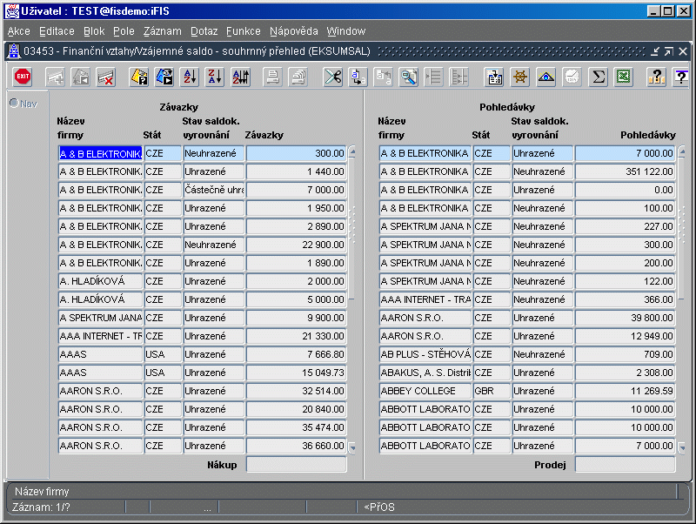Image resolution: width=696 pixels, height=524 pixels.
Task: Click the 22 900.00 Závazky amount cell
Action: point(296,245)
